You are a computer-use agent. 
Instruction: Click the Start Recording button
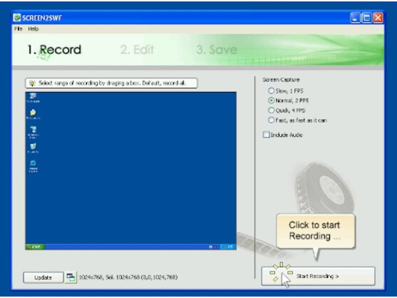318,276
